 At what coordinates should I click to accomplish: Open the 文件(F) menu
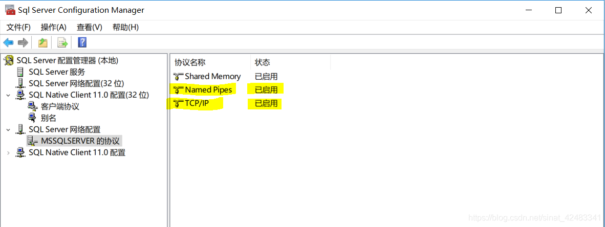tap(18, 28)
